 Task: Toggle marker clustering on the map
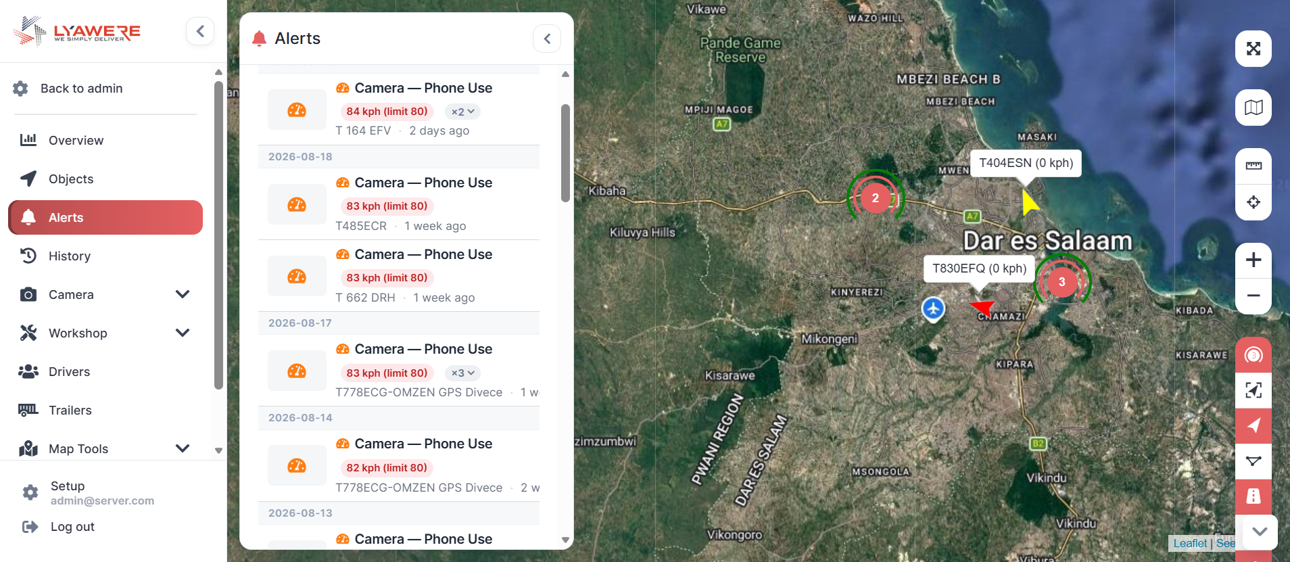[x=1253, y=355]
